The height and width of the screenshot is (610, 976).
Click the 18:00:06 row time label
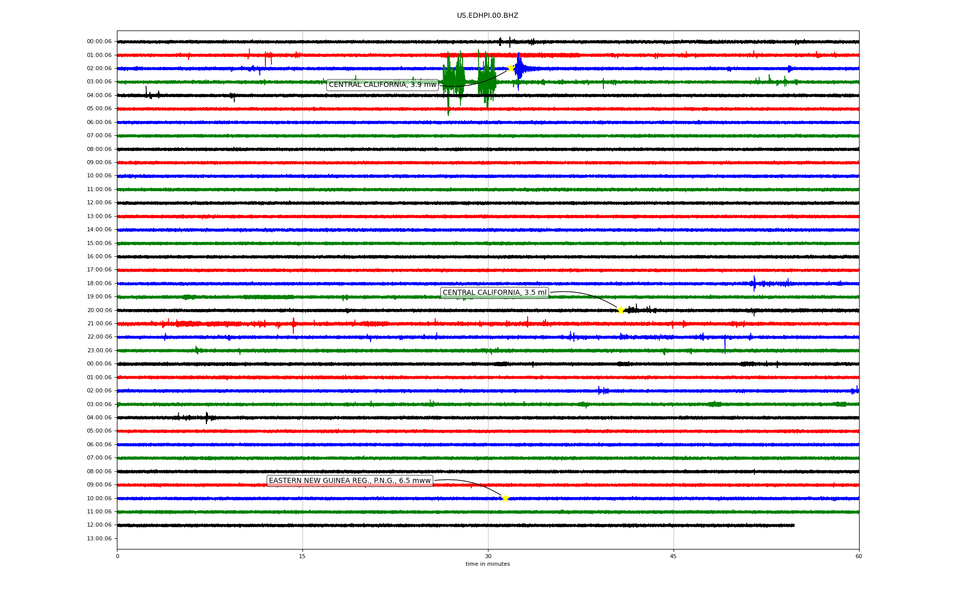tap(99, 284)
